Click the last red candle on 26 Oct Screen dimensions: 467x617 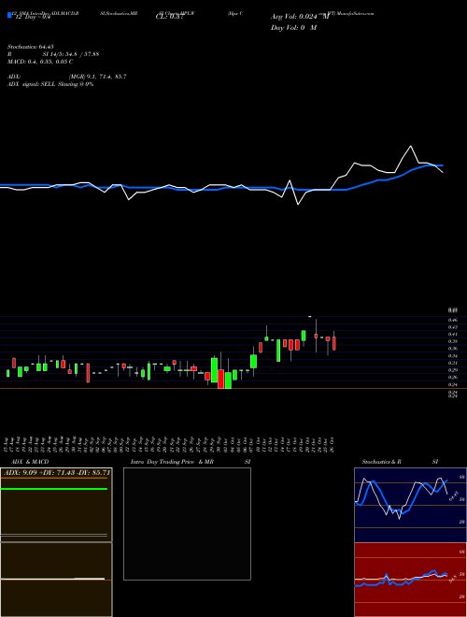click(334, 343)
